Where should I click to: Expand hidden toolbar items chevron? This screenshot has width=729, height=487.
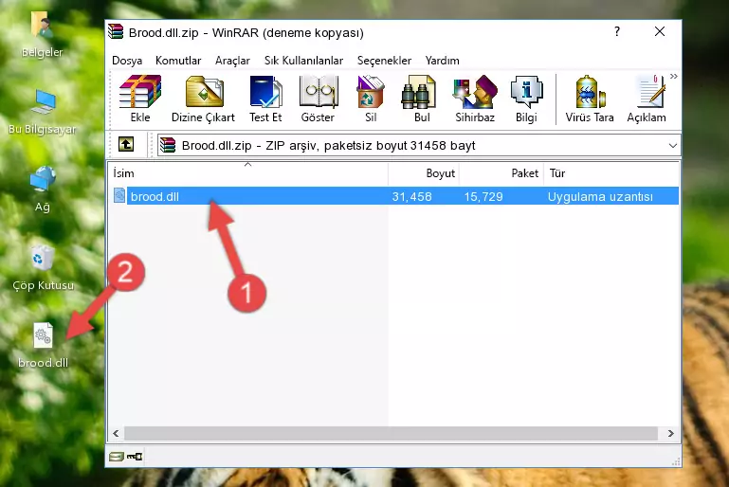tap(674, 77)
